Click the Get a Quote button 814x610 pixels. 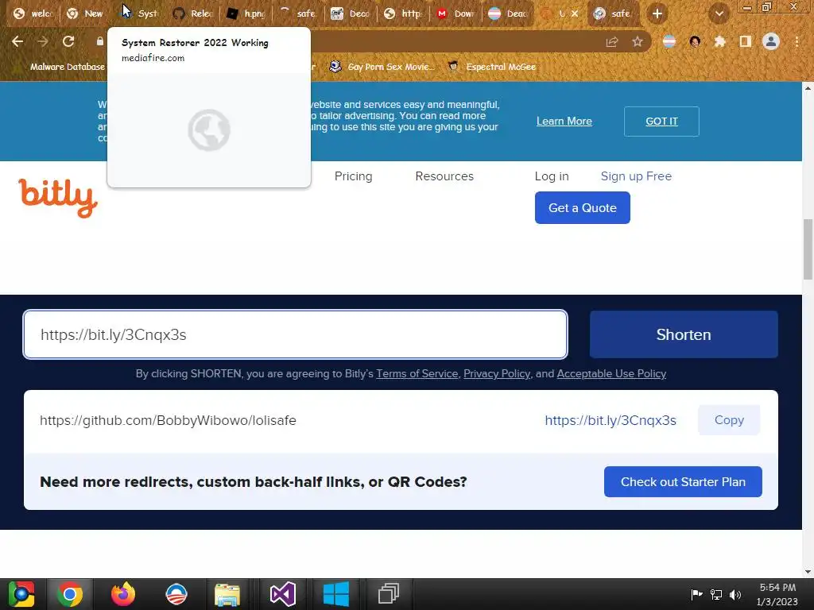583,207
